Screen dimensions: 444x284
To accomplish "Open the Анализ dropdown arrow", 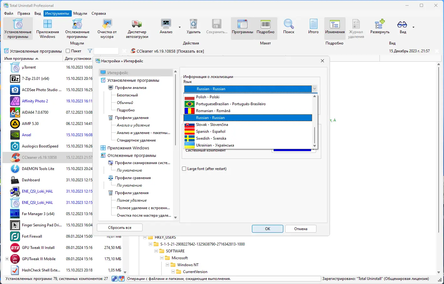I will coord(180,27).
